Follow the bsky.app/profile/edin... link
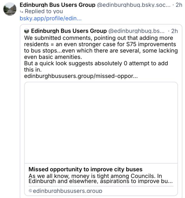This screenshot has width=185, height=198. (x=50, y=18)
